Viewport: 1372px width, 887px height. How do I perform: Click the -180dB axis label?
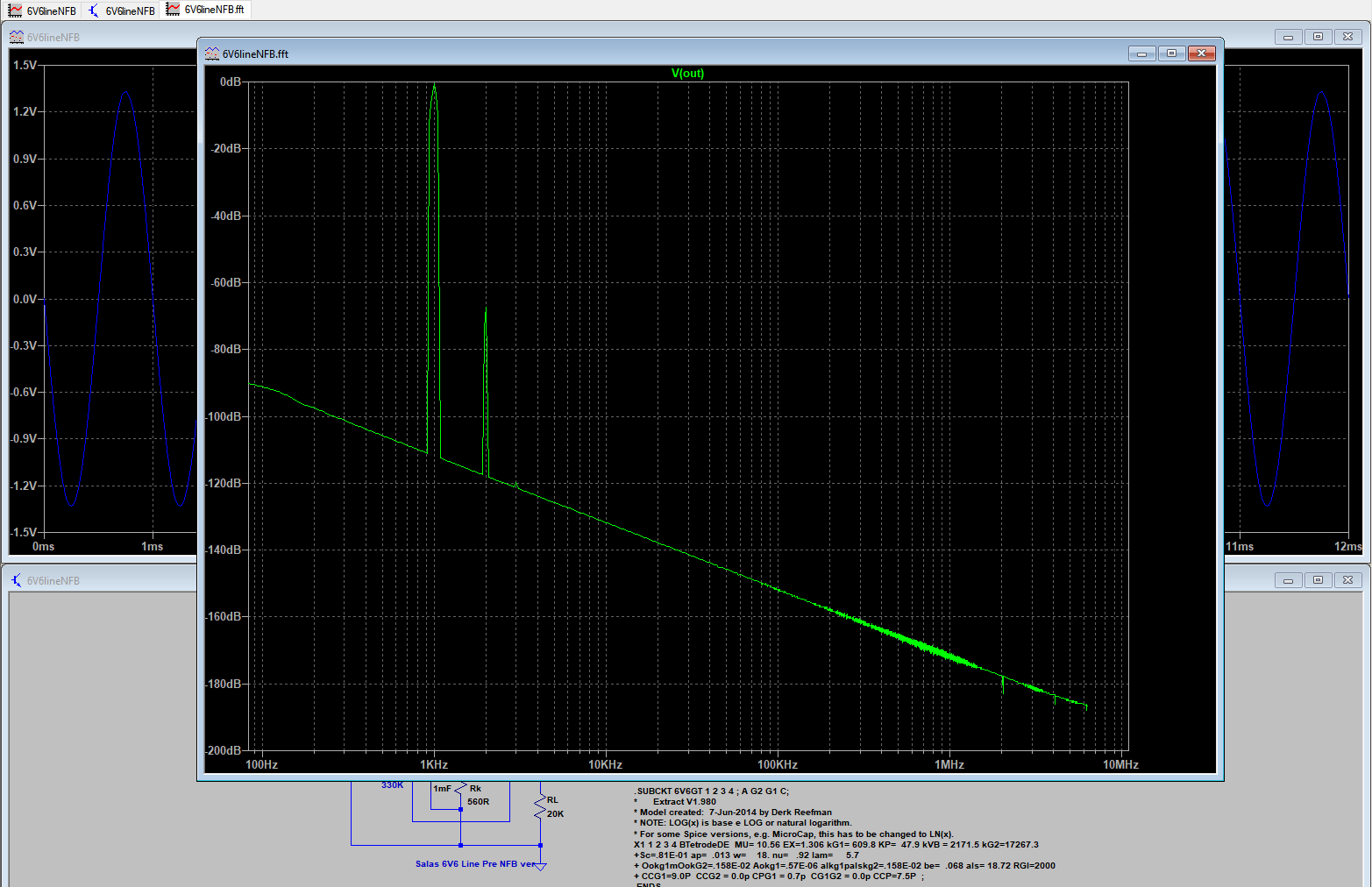pos(224,684)
